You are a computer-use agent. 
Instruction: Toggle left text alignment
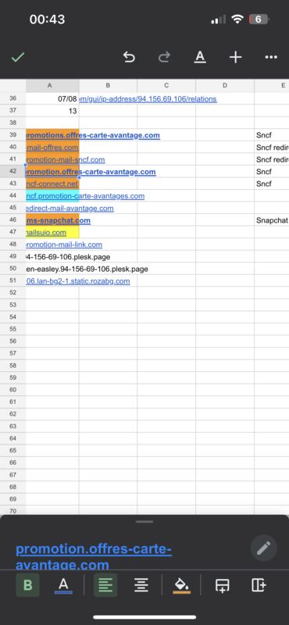click(x=105, y=584)
